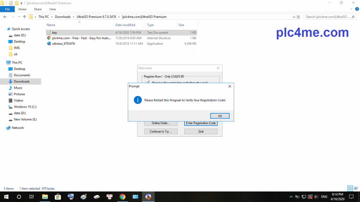This screenshot has width=360, height=202.
Task: Select Windows 10 (C:) in navigation pane
Action: point(25,107)
